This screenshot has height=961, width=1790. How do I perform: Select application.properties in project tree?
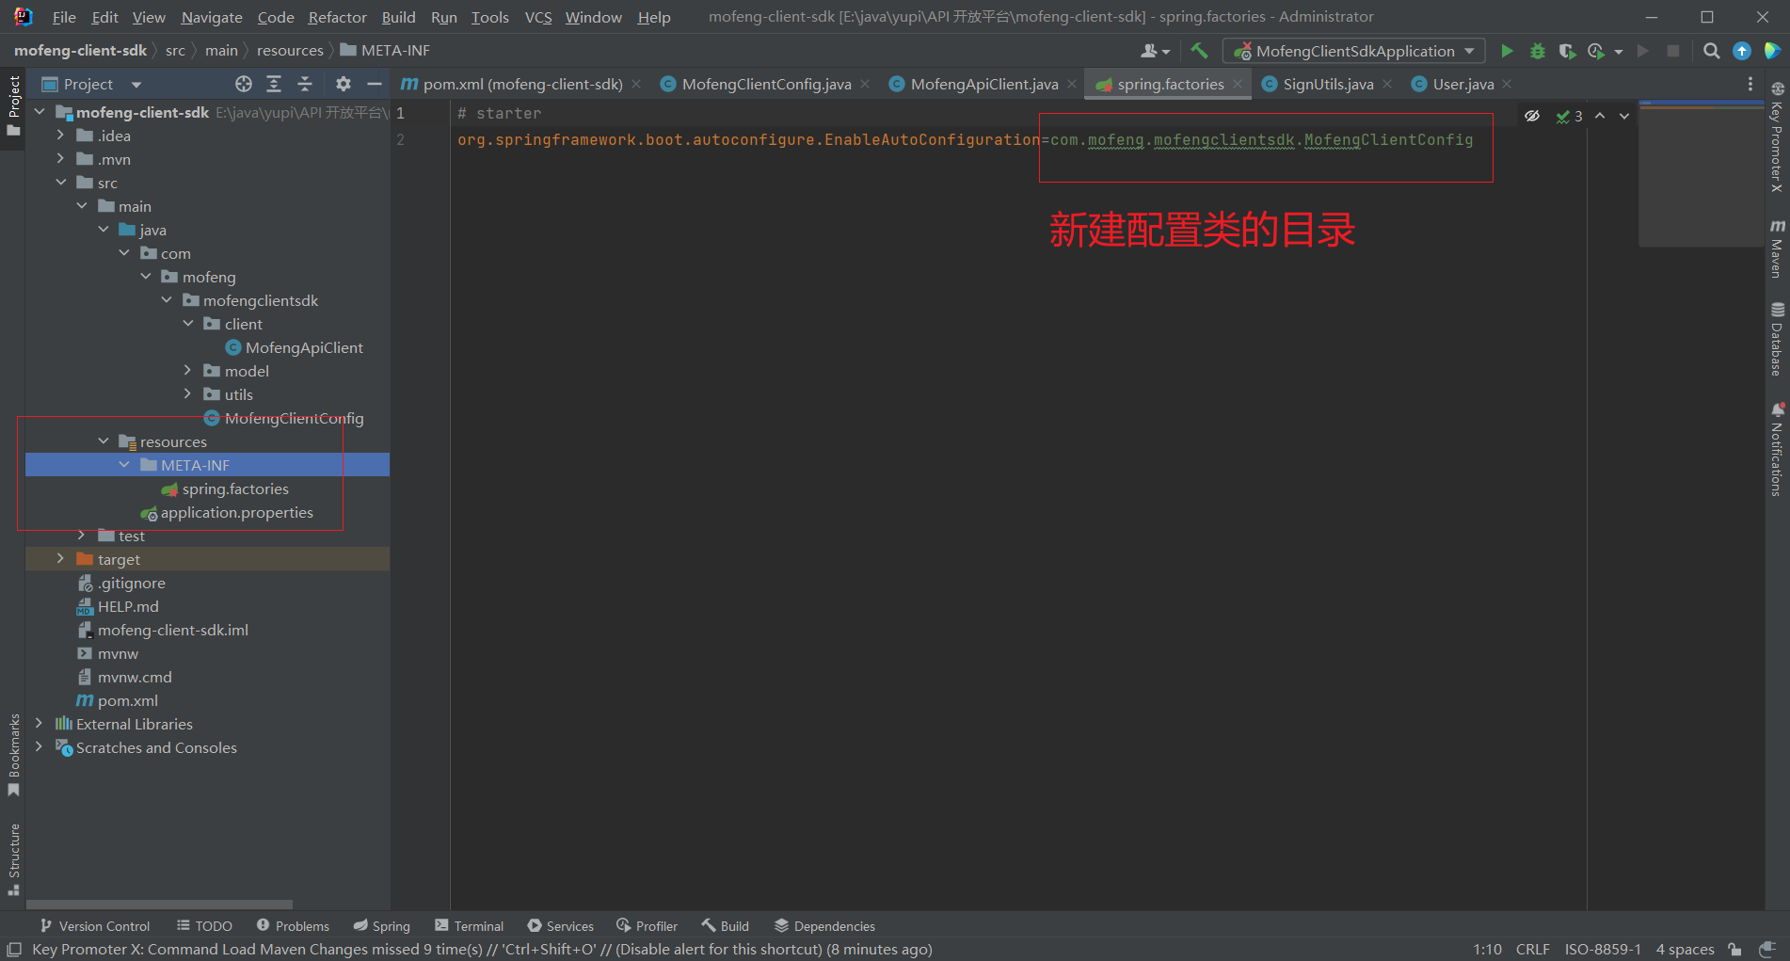(236, 512)
